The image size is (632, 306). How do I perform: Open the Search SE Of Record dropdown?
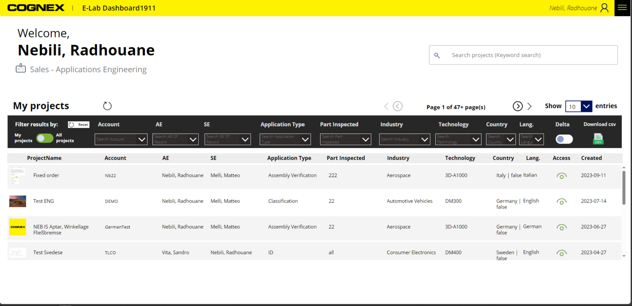pos(228,139)
